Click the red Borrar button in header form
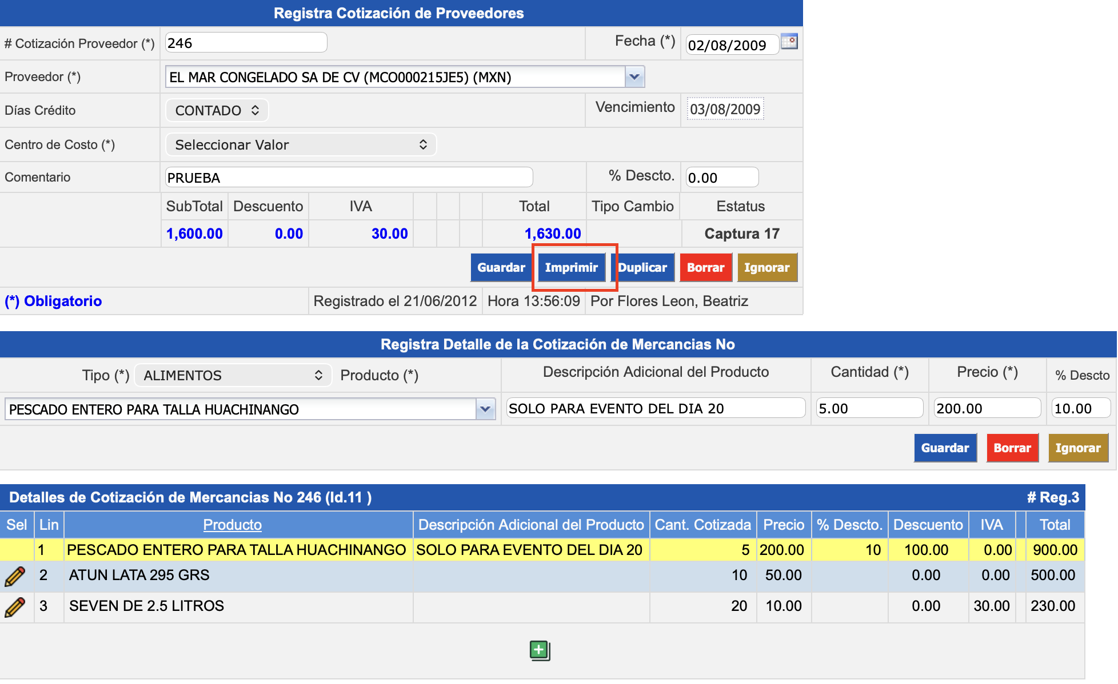The height and width of the screenshot is (684, 1118). [705, 267]
